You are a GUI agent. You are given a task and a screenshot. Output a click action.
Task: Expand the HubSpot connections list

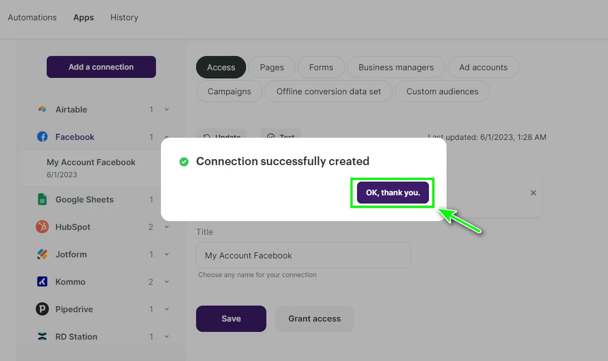click(x=166, y=227)
